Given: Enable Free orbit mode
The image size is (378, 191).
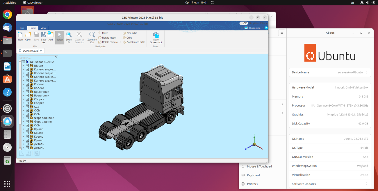Looking at the screenshot, I should [x=130, y=33].
